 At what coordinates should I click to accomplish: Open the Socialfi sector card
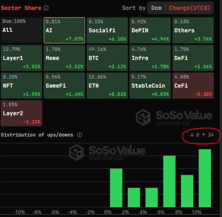click(x=107, y=30)
